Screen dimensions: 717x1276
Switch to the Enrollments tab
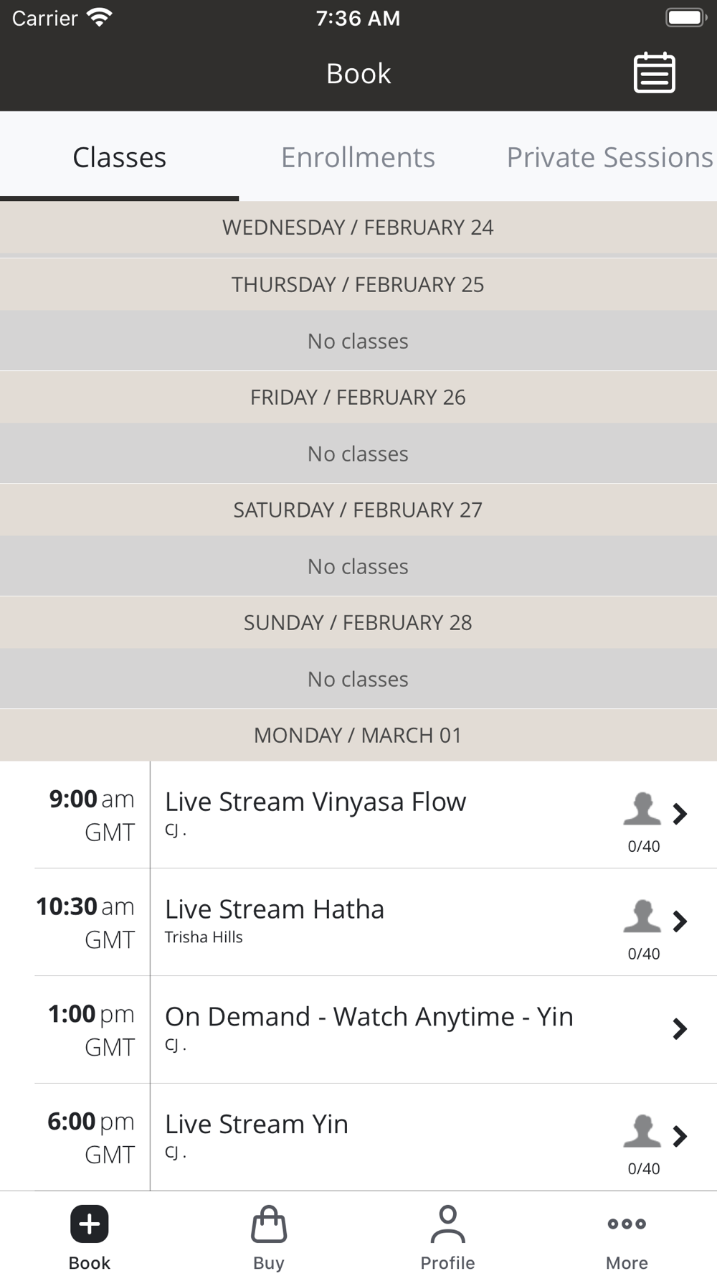click(358, 157)
